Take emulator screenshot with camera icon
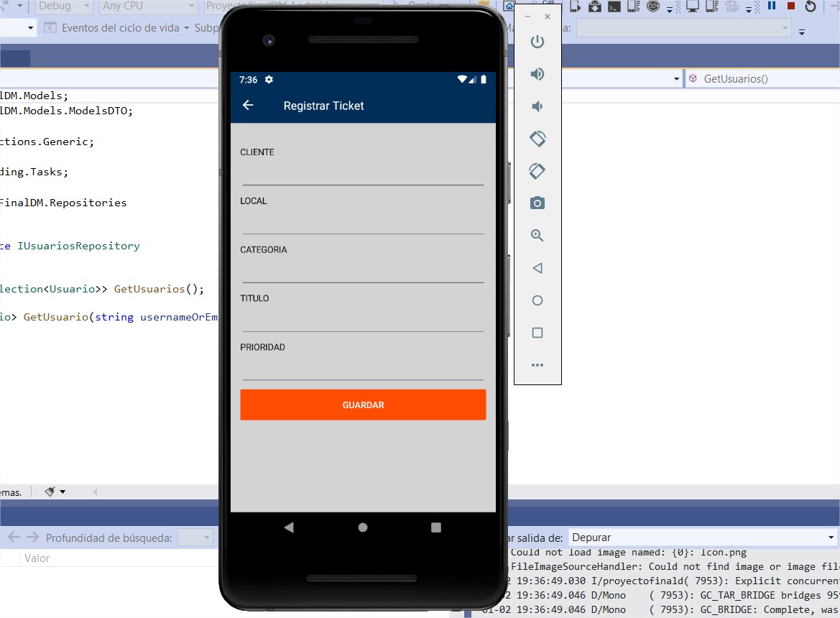 (x=537, y=203)
